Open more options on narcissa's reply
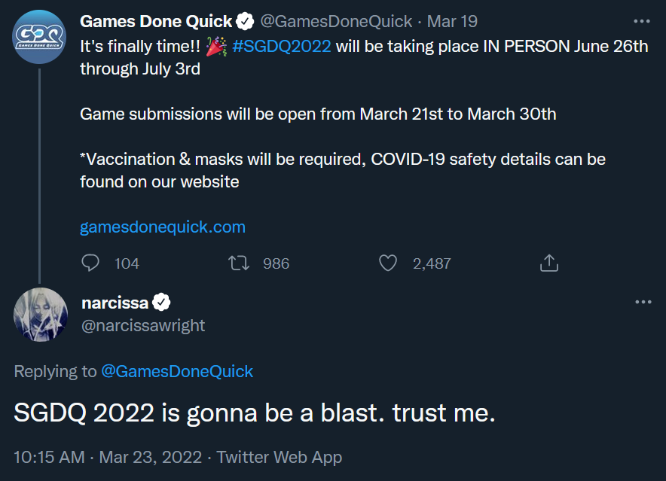 click(643, 302)
